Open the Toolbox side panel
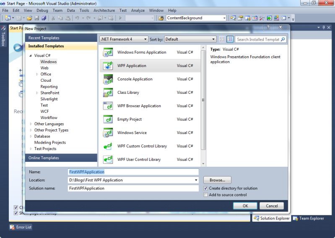This screenshot has width=335, height=238. [3, 36]
